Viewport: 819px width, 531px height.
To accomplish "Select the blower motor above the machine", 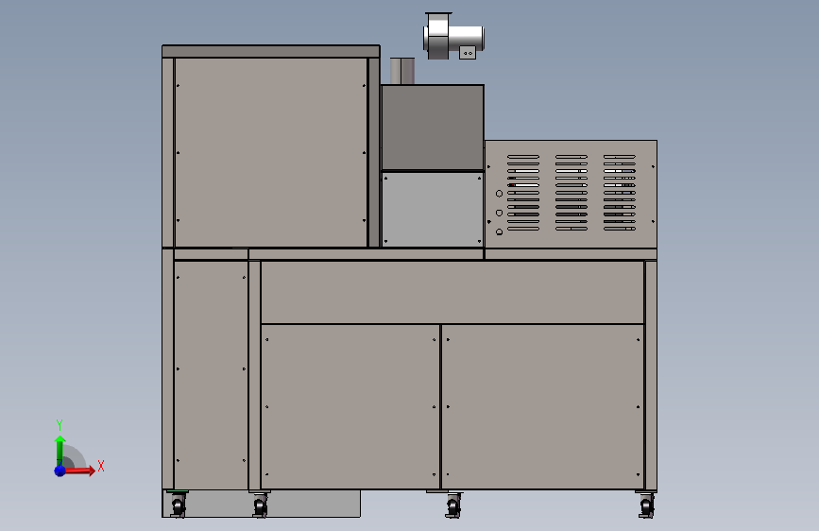I will coord(452,36).
